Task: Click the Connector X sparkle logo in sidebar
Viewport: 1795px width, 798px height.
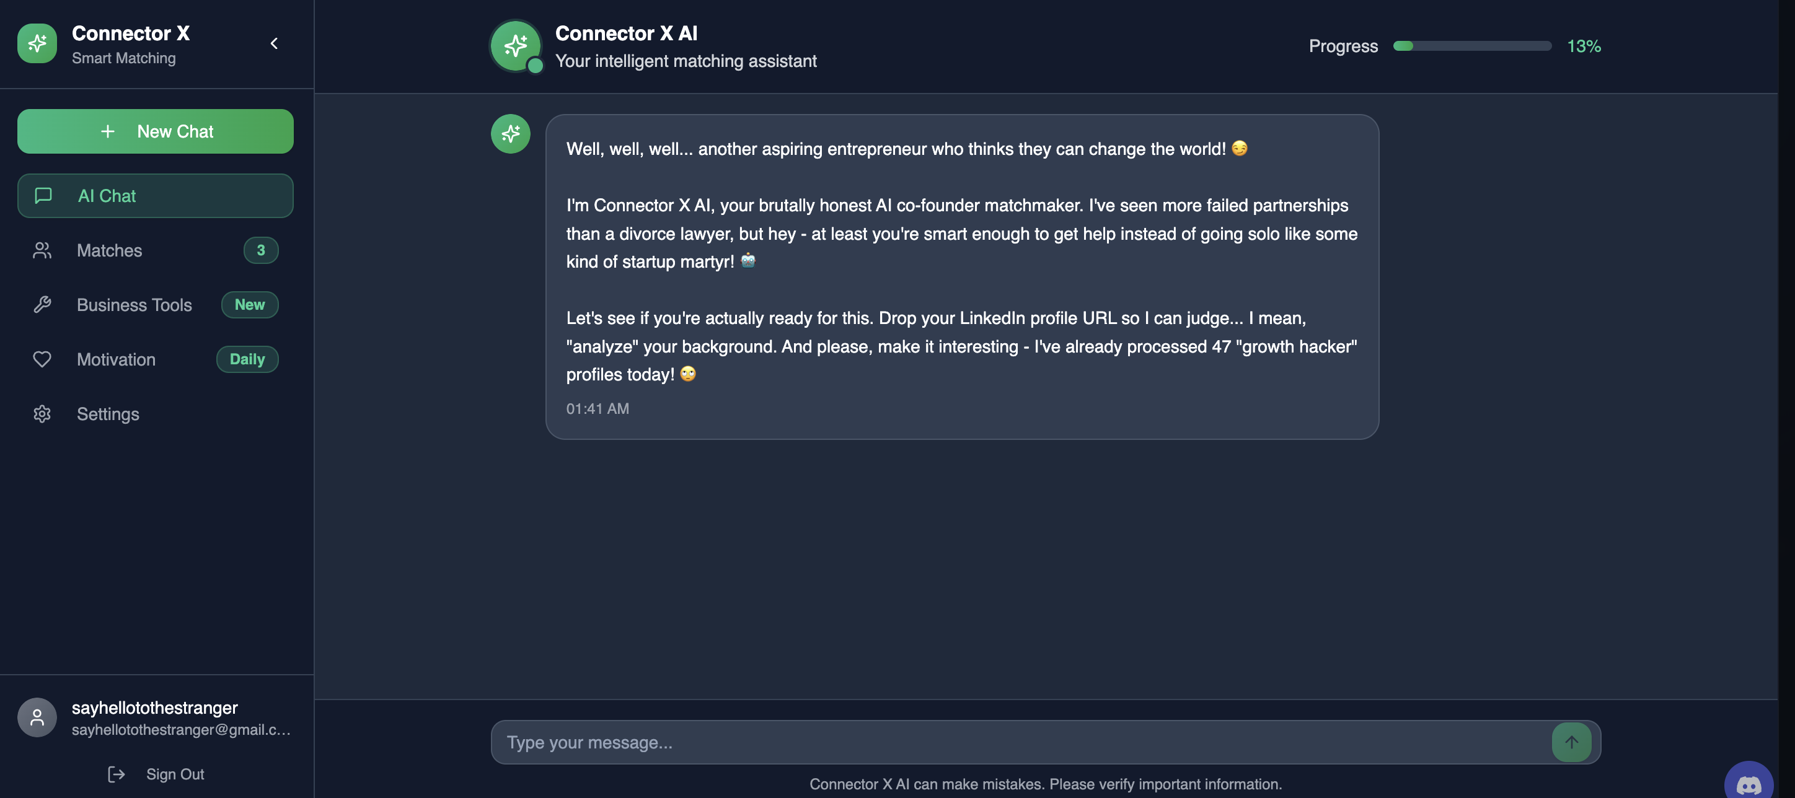Action: coord(37,44)
